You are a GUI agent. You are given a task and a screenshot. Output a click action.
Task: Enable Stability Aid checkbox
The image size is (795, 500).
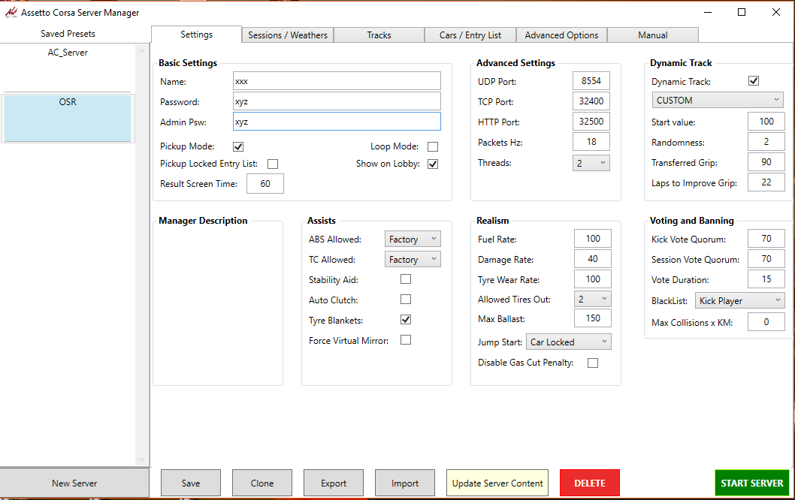[x=406, y=279]
